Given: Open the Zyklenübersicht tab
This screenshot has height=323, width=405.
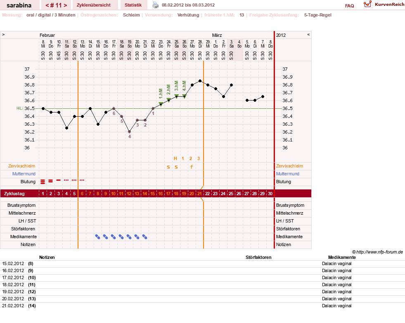Looking at the screenshot, I should [x=93, y=5].
